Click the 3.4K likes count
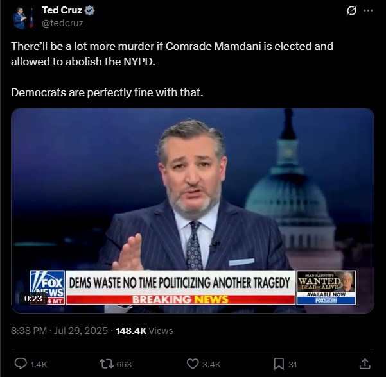 tap(211, 364)
